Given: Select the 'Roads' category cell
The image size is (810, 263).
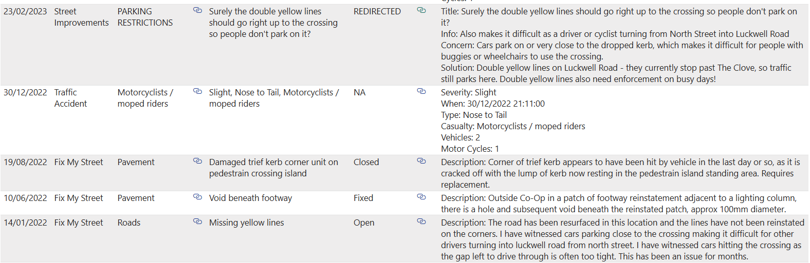Looking at the screenshot, I should tap(129, 222).
